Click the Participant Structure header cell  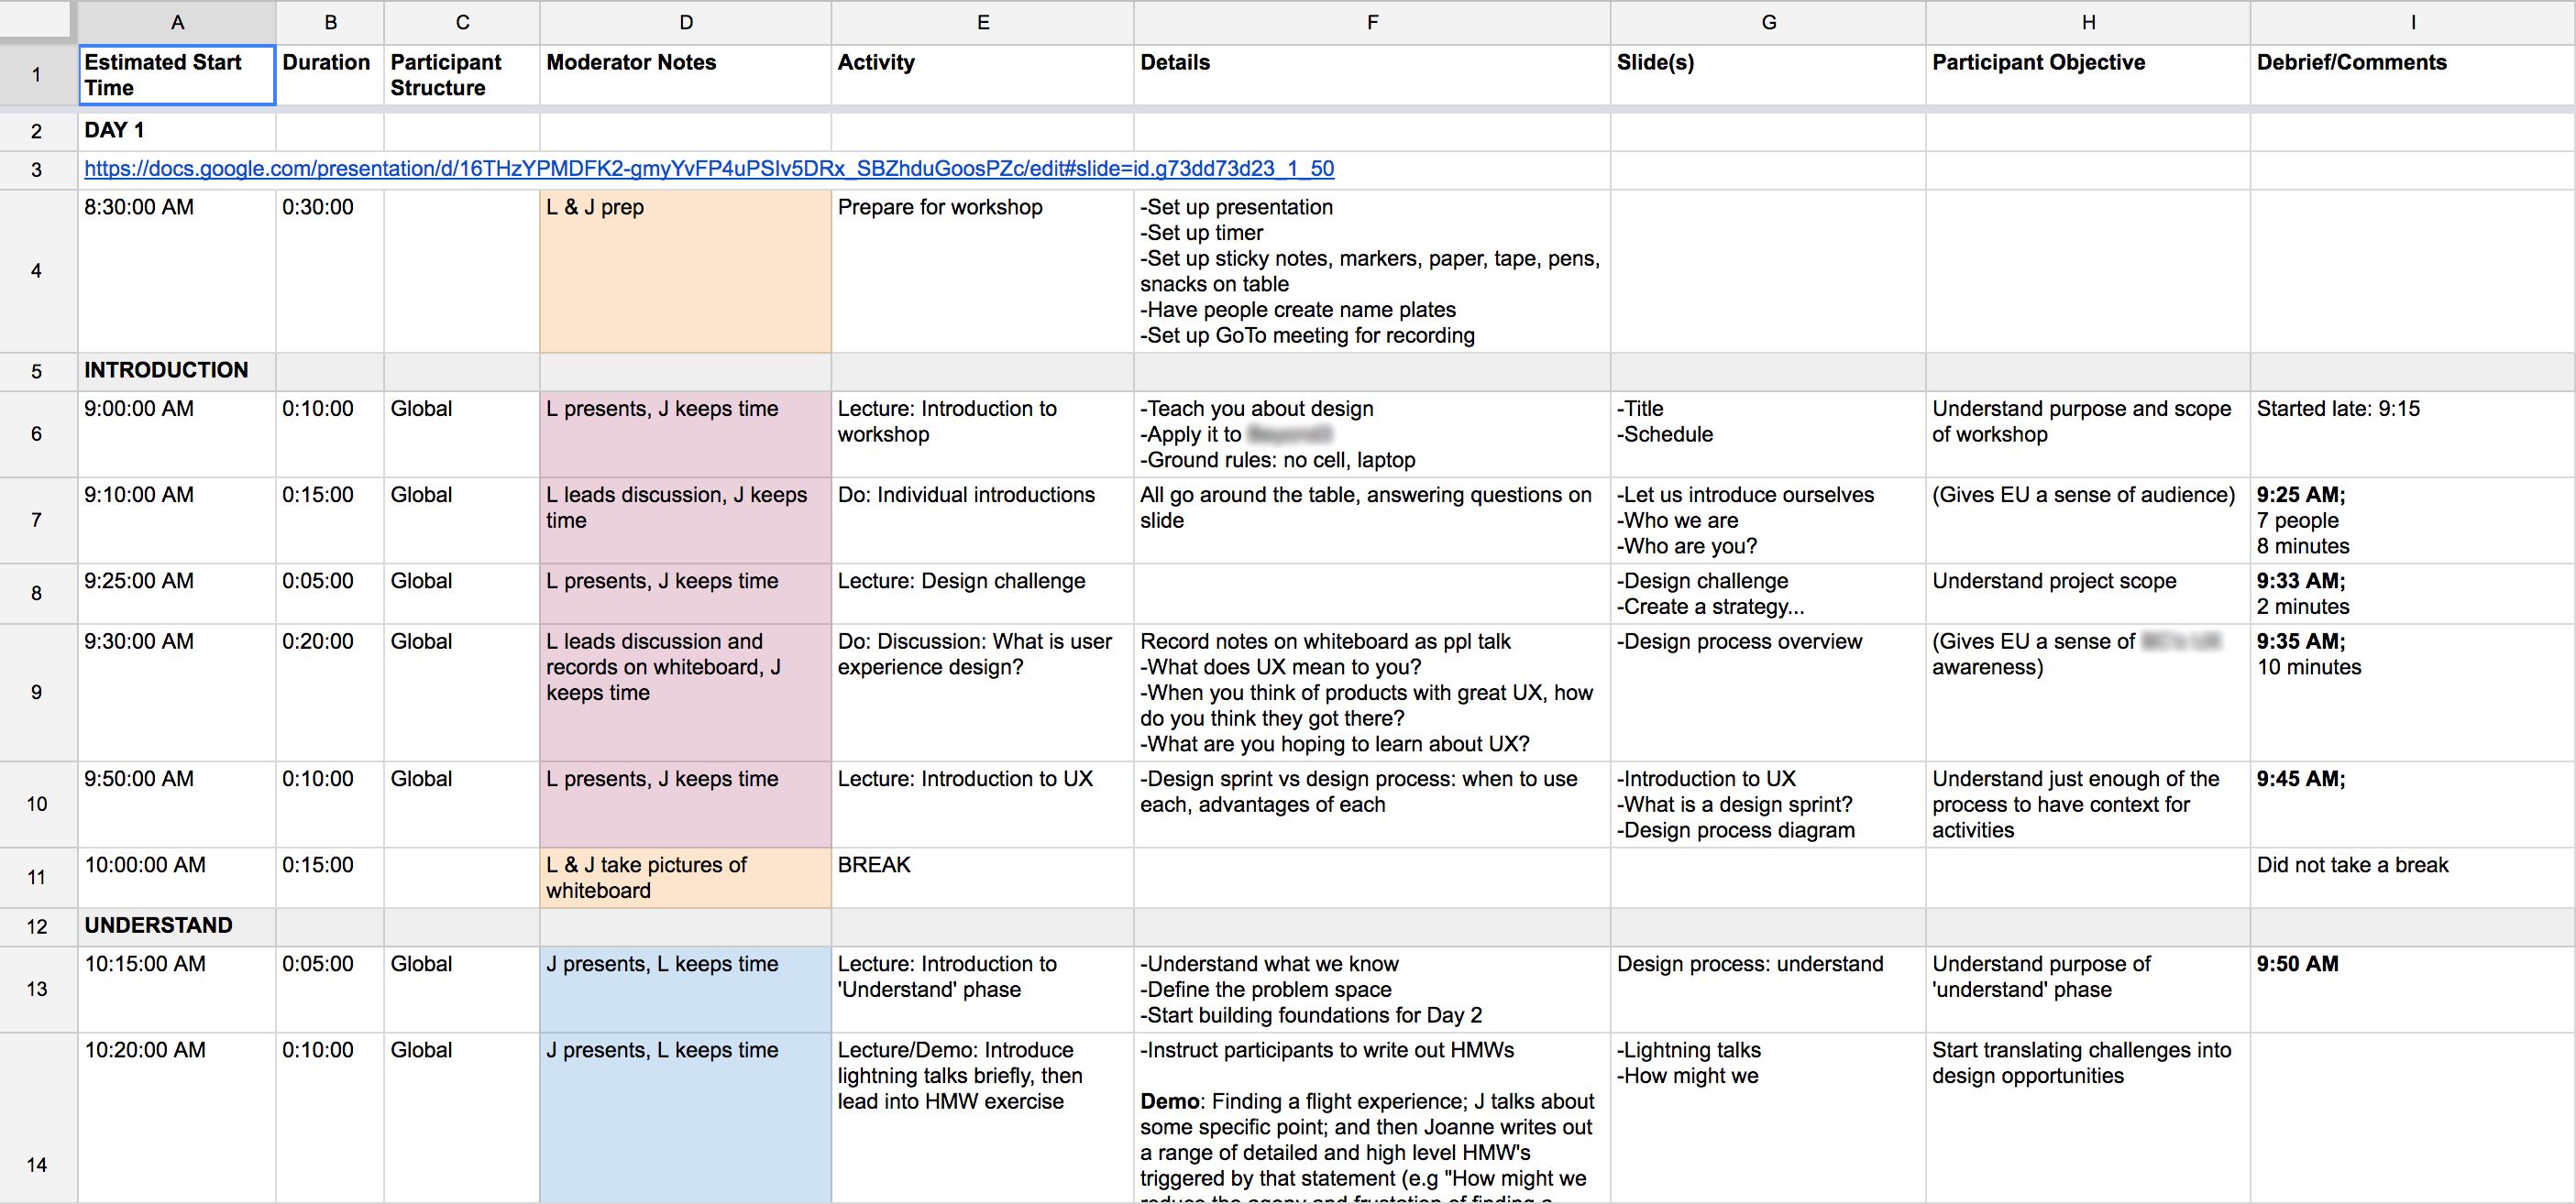point(462,75)
